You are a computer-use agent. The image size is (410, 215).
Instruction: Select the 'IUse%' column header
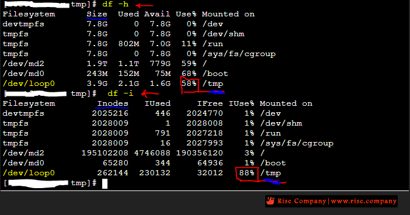pos(241,103)
